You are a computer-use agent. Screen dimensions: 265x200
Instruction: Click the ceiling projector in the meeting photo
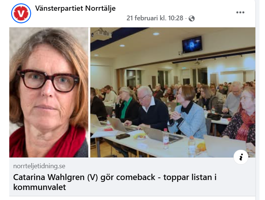click(102, 34)
